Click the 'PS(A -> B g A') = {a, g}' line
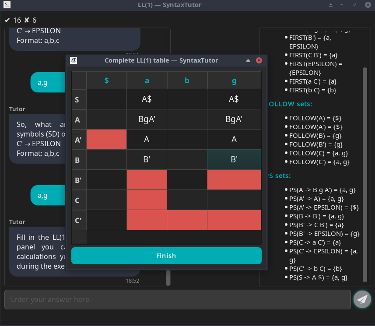This screenshot has width=375, height=326. pyautogui.click(x=322, y=190)
